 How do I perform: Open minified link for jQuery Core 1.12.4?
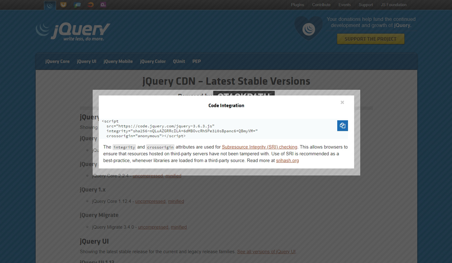point(176,201)
